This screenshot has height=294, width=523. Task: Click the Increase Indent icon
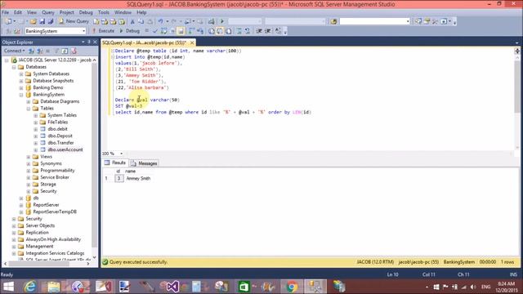tap(268, 31)
